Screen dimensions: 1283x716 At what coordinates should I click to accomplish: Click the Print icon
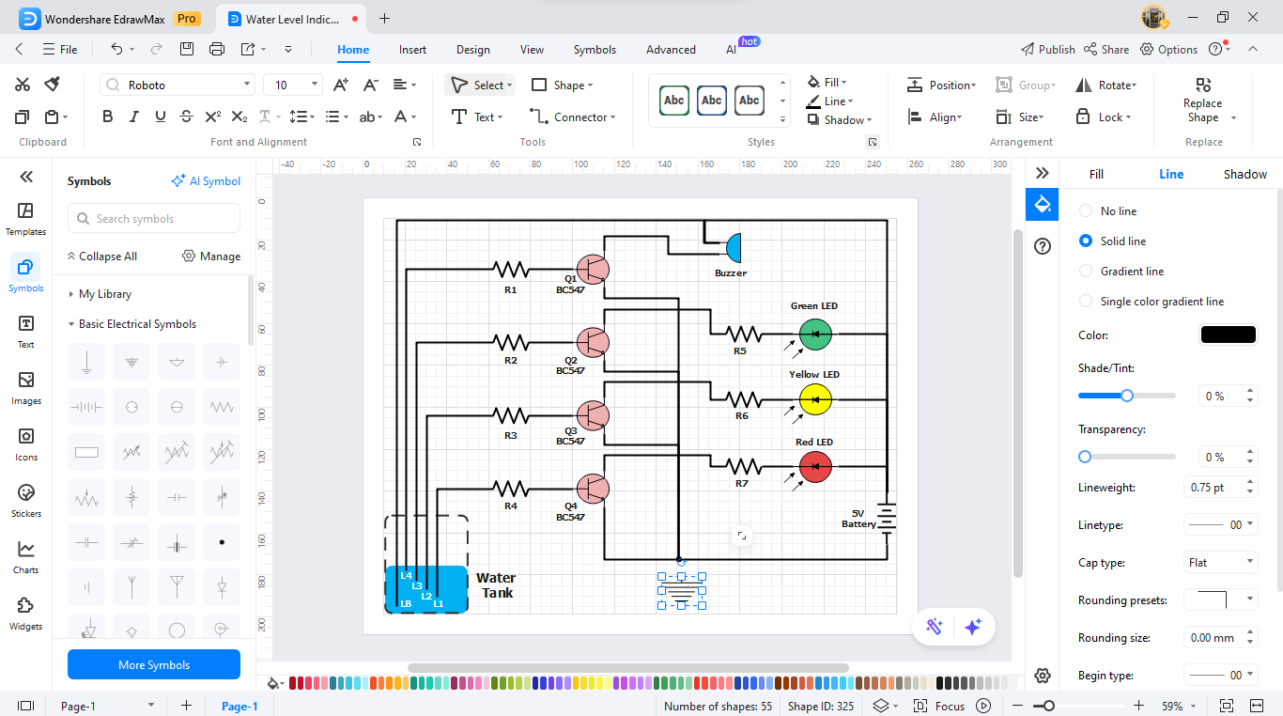(217, 49)
